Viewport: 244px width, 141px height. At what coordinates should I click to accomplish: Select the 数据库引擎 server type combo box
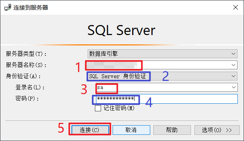(162, 54)
